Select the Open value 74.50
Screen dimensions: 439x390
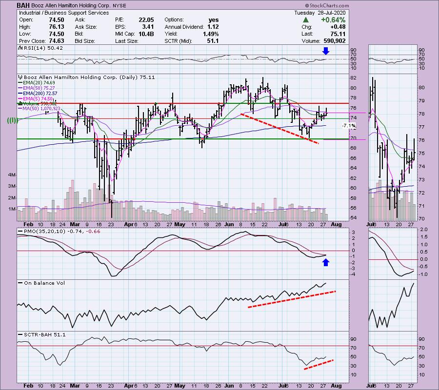coord(57,20)
